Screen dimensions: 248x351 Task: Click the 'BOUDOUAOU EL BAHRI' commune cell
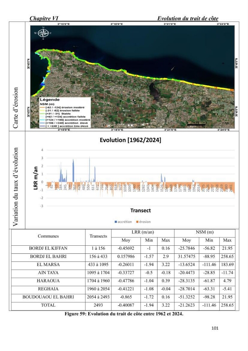[x=48, y=297]
